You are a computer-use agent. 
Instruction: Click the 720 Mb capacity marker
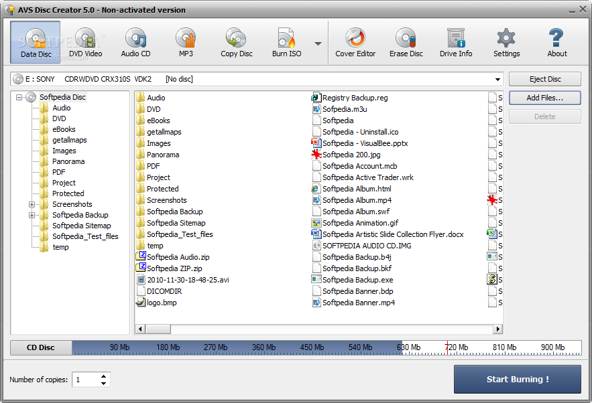457,347
